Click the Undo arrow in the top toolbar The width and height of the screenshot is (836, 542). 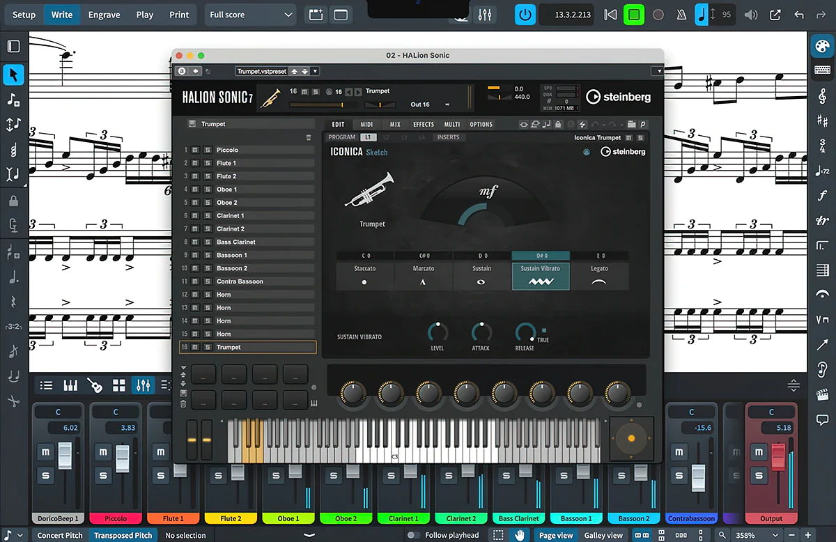(799, 15)
